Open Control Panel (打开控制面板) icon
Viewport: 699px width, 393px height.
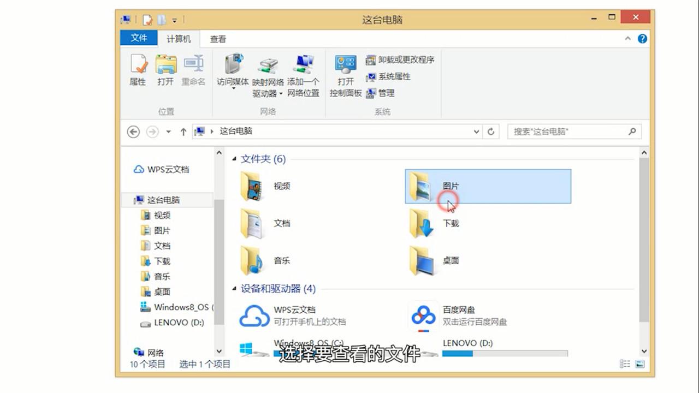[x=346, y=76]
